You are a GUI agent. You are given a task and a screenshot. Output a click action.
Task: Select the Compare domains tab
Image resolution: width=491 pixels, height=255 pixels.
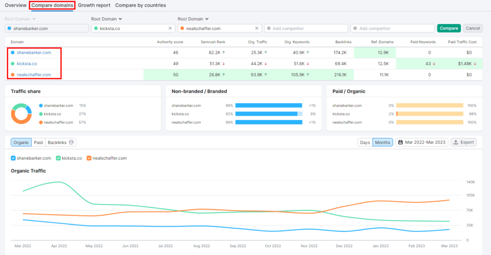(52, 5)
